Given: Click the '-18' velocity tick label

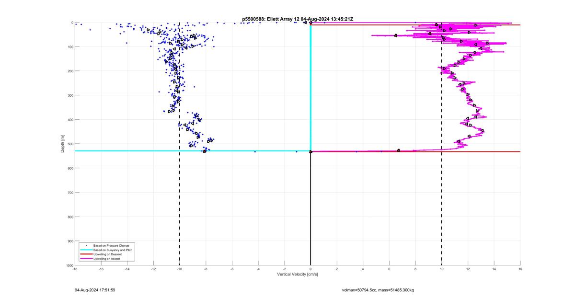Looking at the screenshot, I should (75, 269).
